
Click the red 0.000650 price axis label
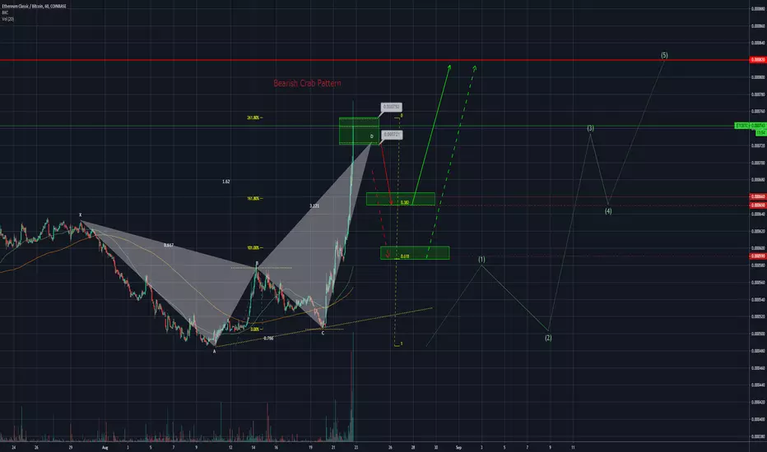click(x=758, y=205)
